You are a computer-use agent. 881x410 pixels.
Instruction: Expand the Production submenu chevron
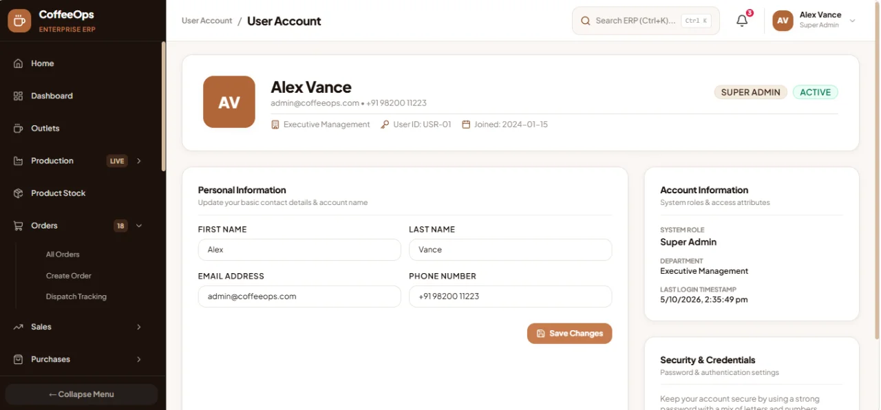139,161
